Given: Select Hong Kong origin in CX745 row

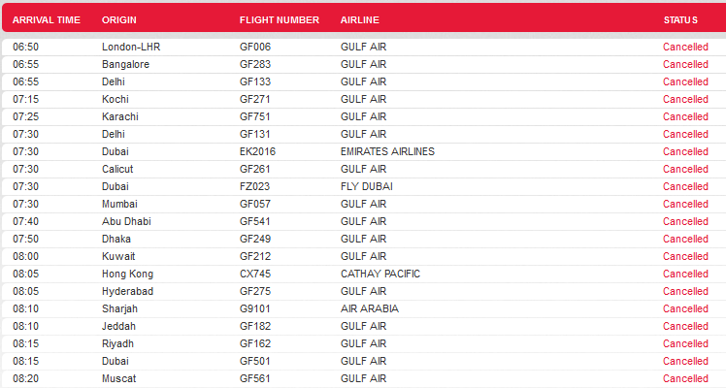Looking at the screenshot, I should coord(127,274).
